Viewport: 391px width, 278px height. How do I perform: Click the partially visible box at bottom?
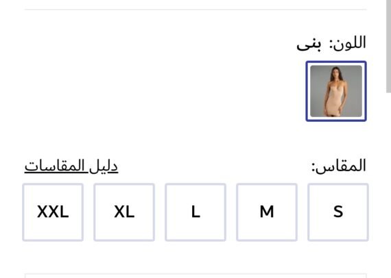pyautogui.click(x=195, y=275)
